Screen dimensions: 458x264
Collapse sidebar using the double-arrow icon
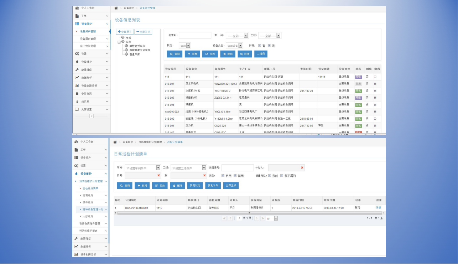[92, 116]
